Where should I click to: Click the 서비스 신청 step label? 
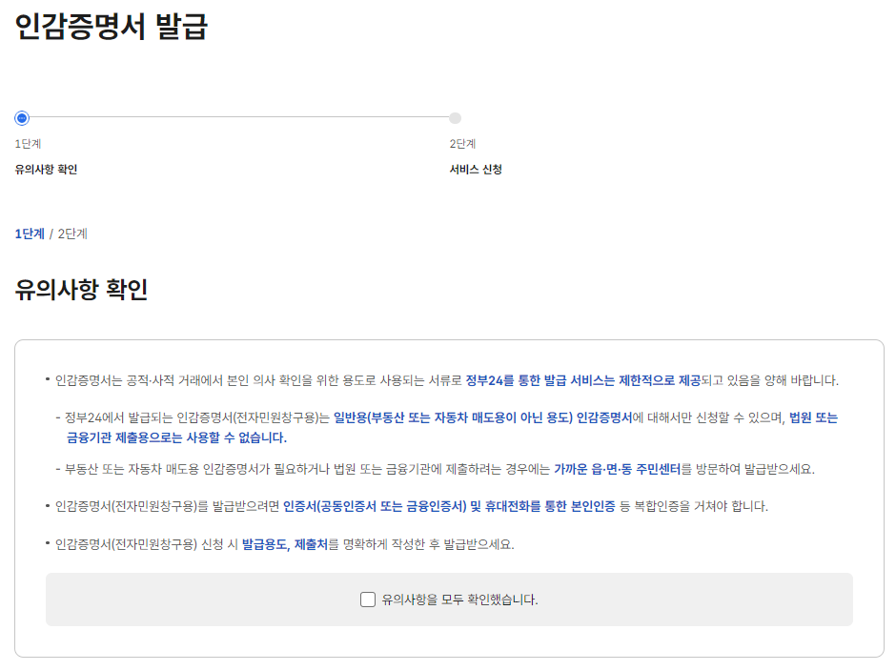474,168
